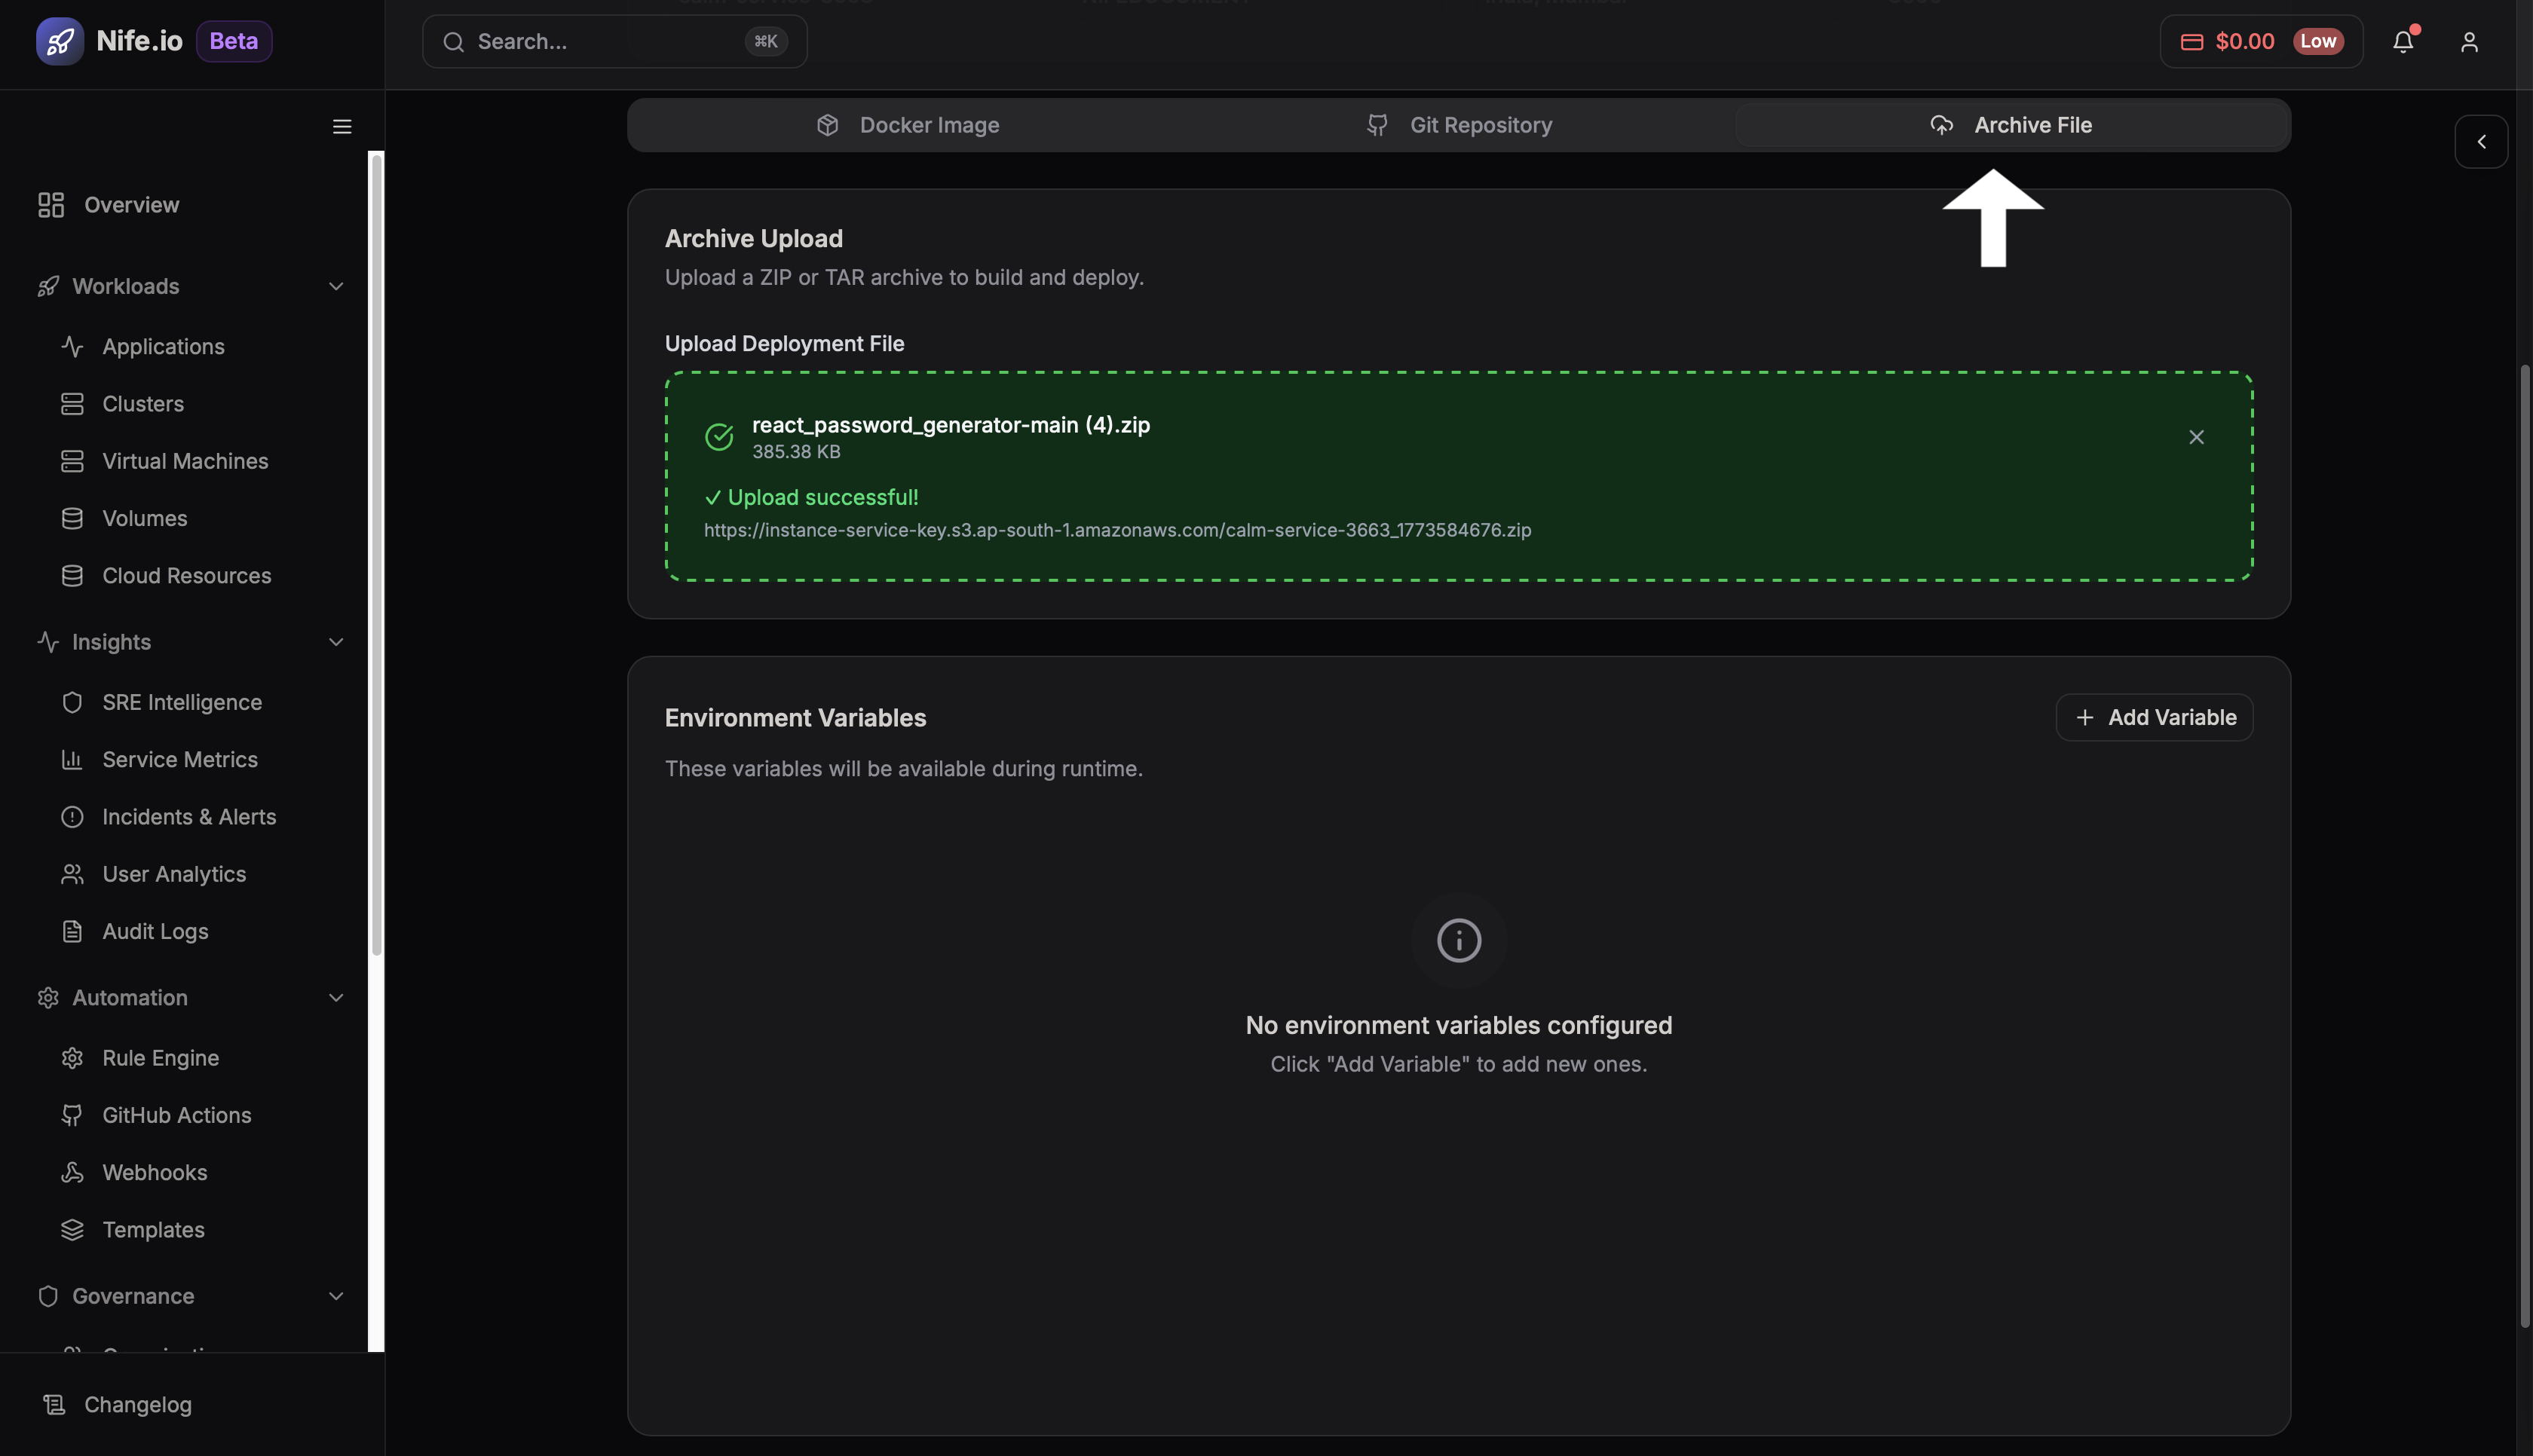Open SRE Intelligence shield icon
The height and width of the screenshot is (1456, 2533).
(x=74, y=703)
